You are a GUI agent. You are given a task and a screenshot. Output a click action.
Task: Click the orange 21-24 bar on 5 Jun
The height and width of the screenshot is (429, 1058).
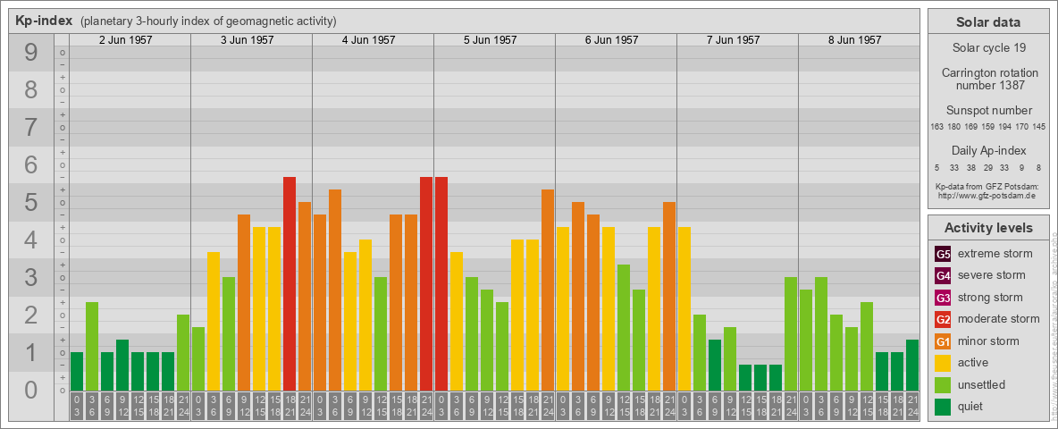[548, 290]
